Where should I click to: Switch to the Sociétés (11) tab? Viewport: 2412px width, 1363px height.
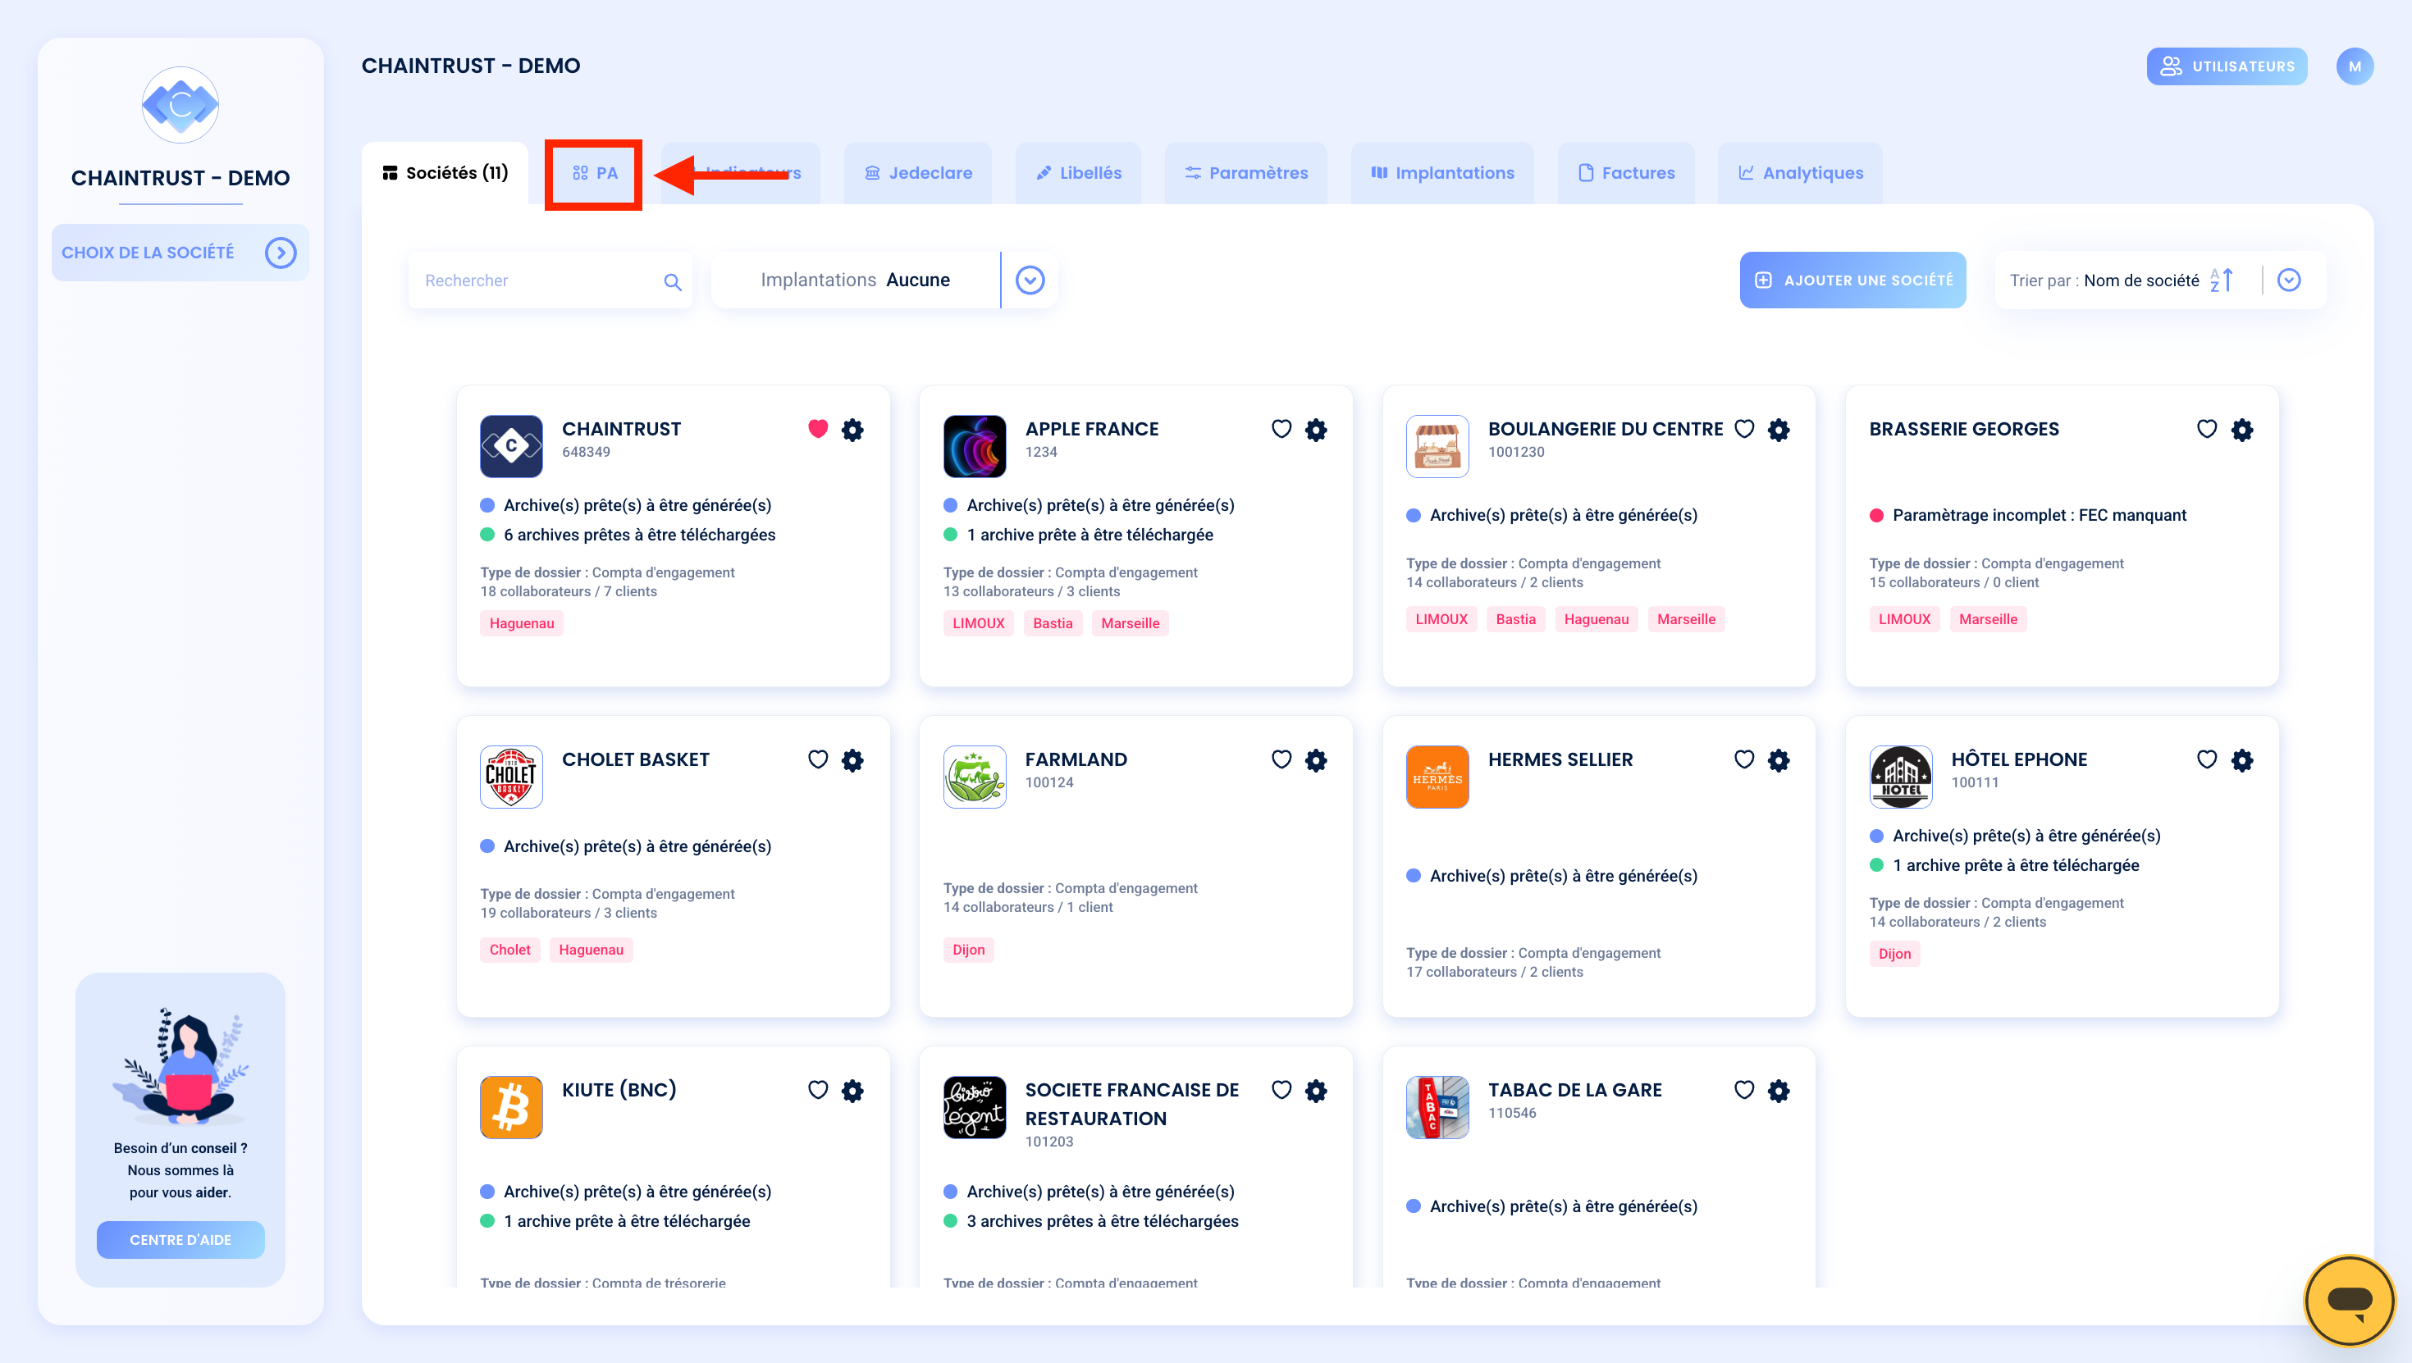click(x=445, y=173)
